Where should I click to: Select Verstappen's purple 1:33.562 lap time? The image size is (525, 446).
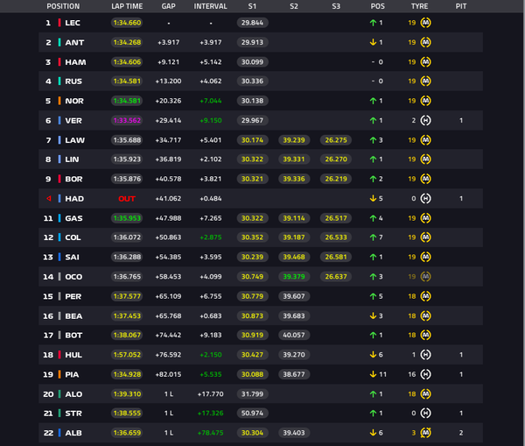click(127, 120)
